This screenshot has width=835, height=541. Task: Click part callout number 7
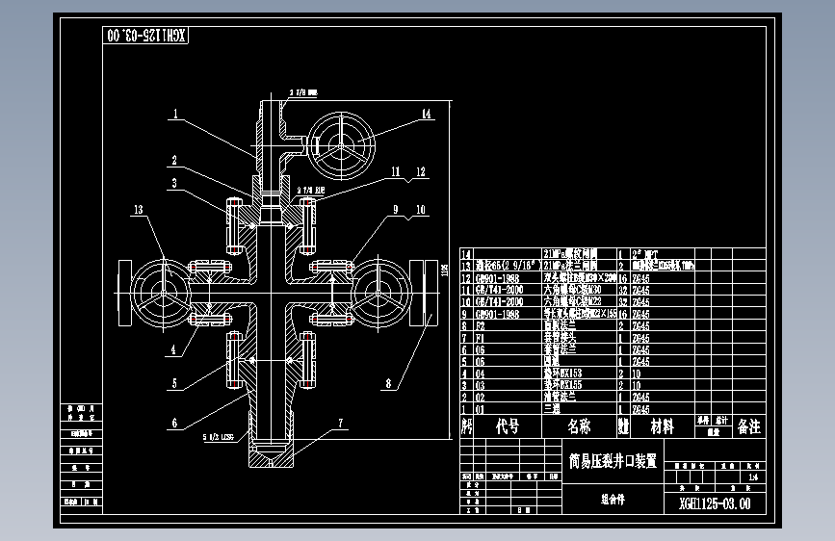point(341,423)
